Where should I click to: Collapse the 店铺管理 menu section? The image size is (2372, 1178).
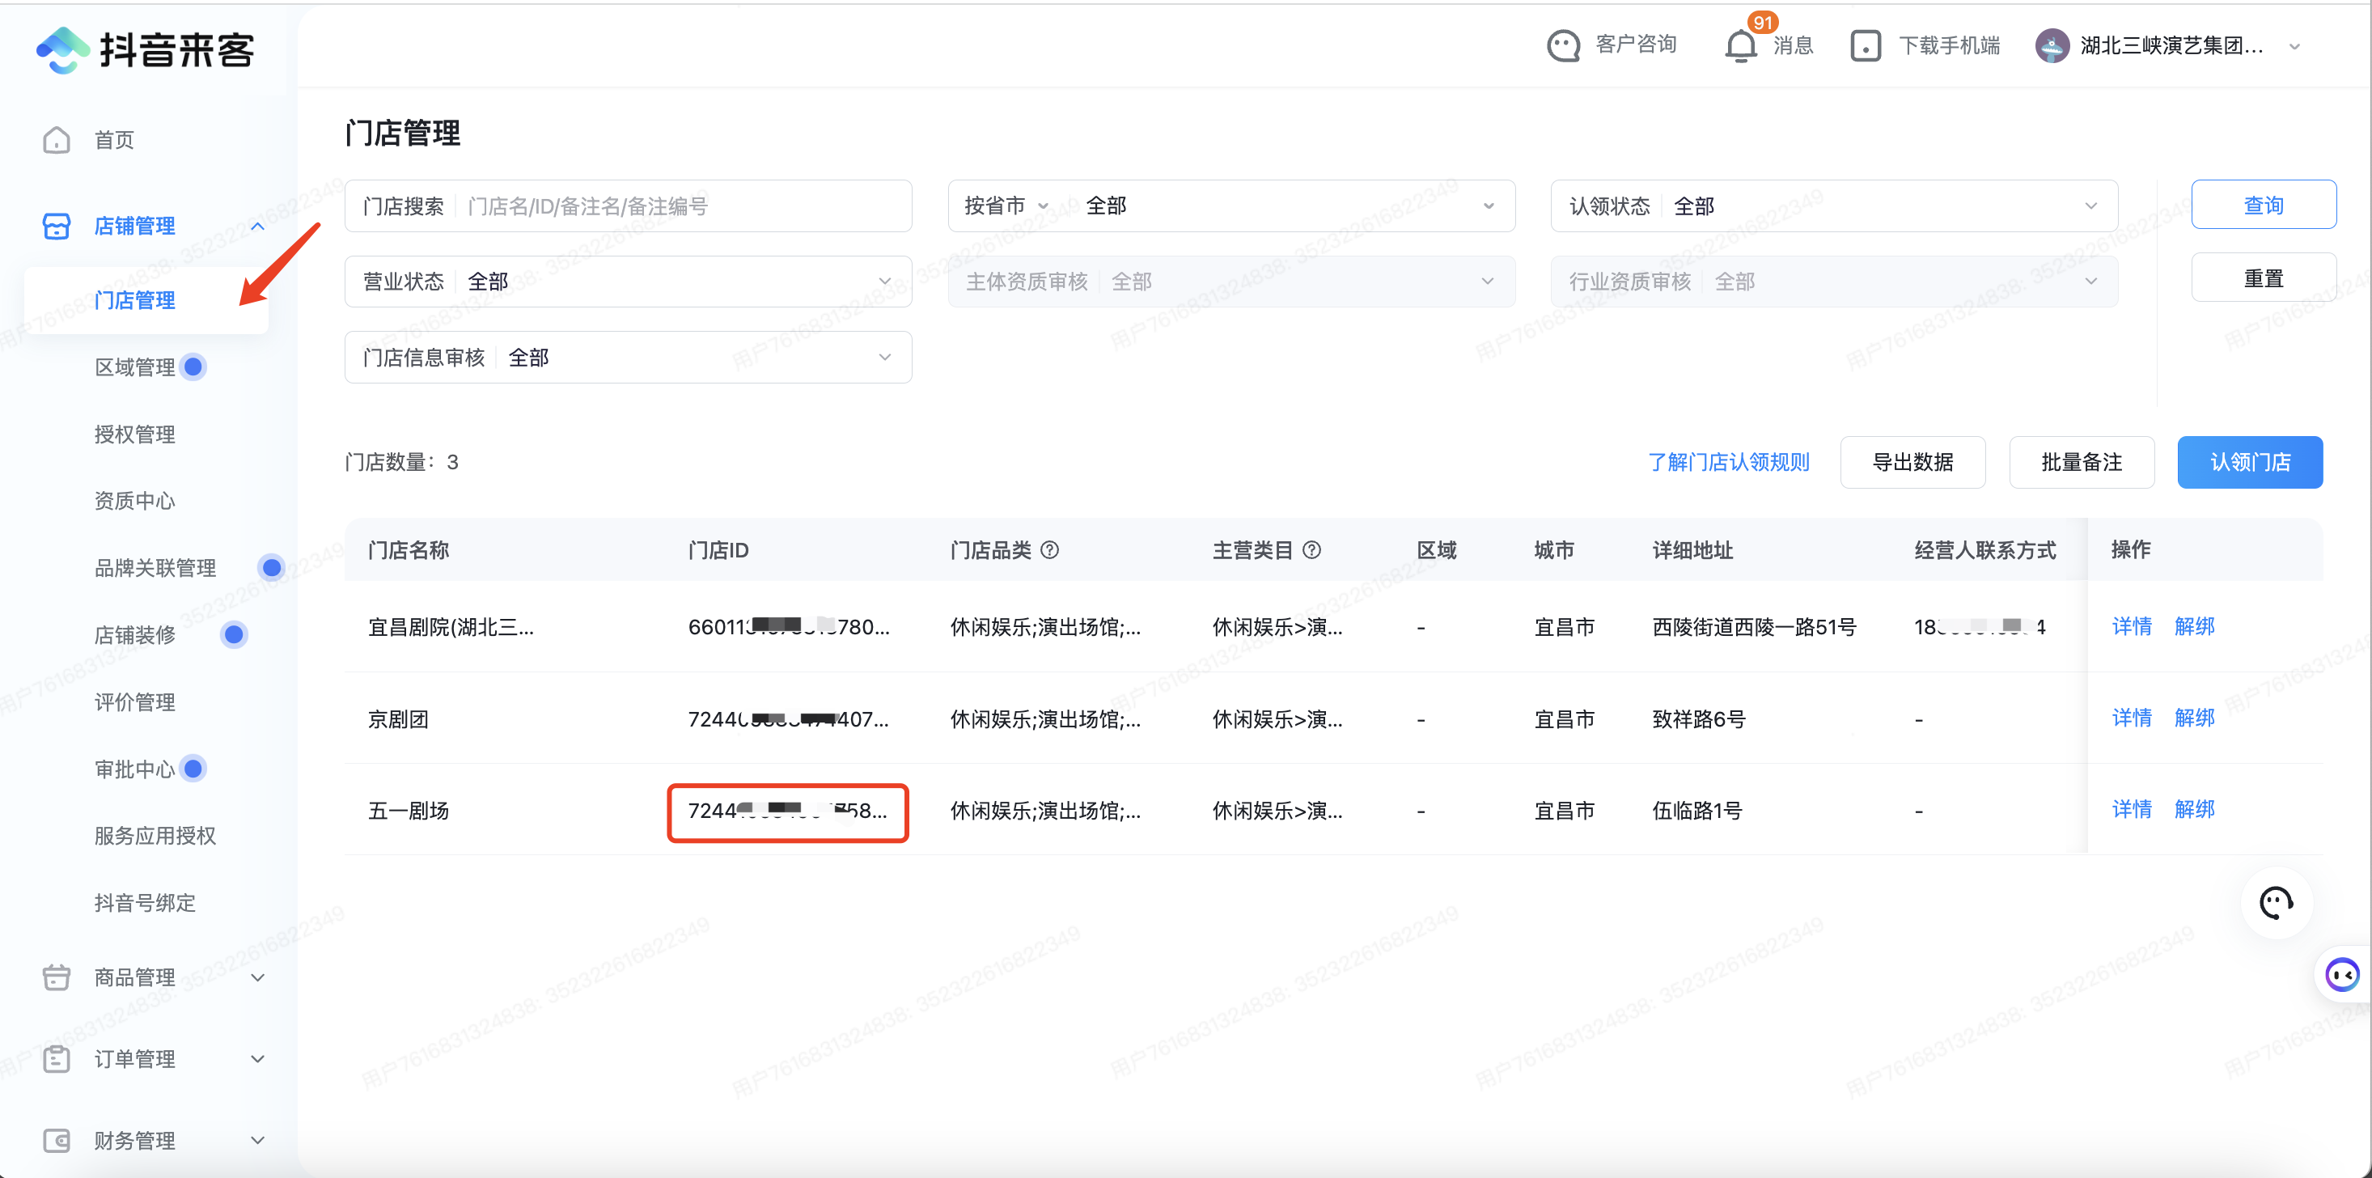click(x=258, y=226)
